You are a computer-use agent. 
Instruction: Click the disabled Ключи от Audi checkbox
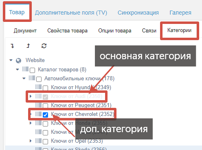(45, 97)
